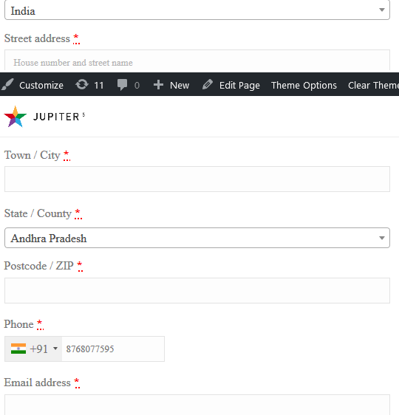Click into the Town / City field
This screenshot has width=399, height=415.
point(197,179)
